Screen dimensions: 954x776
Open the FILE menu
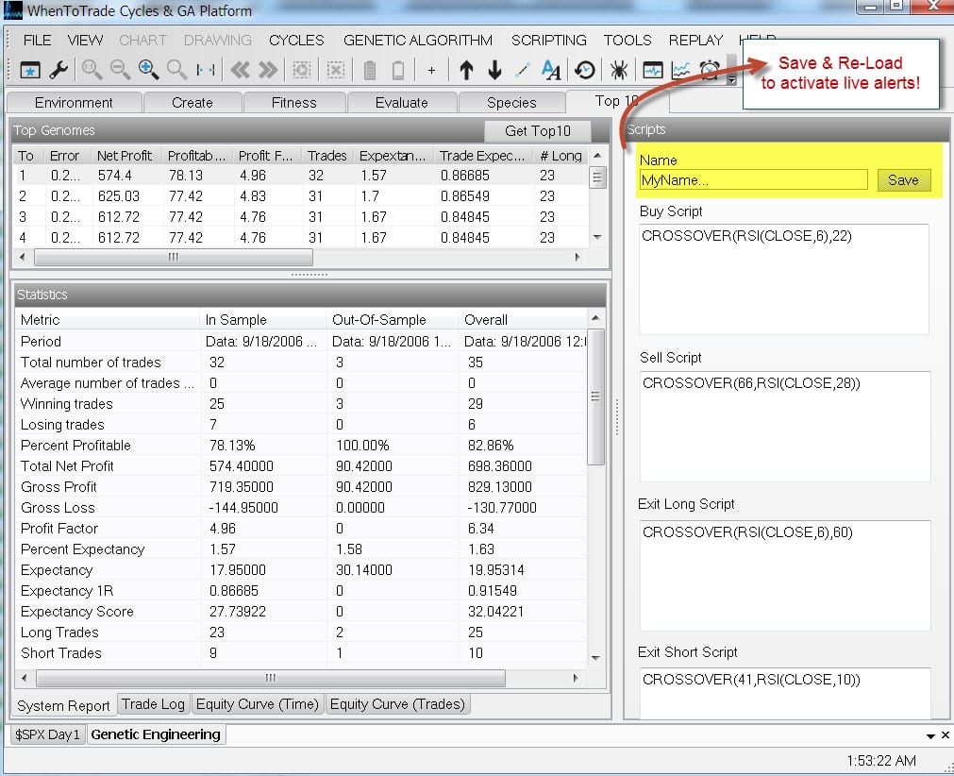coord(37,41)
